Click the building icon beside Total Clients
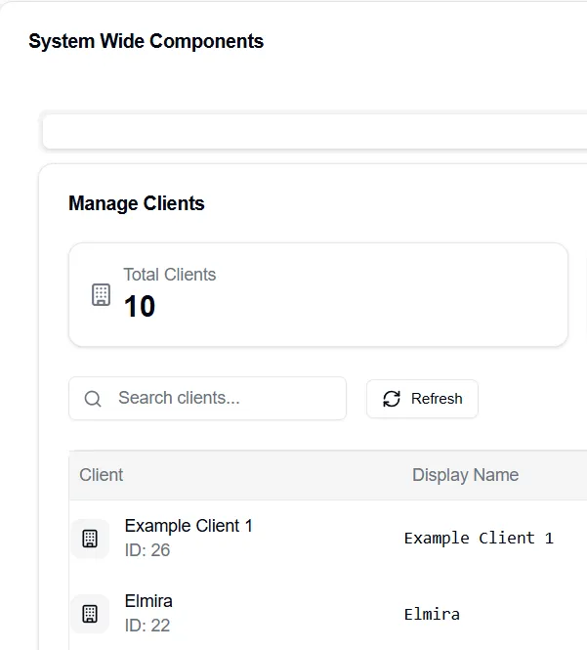The width and height of the screenshot is (587, 650). click(101, 295)
